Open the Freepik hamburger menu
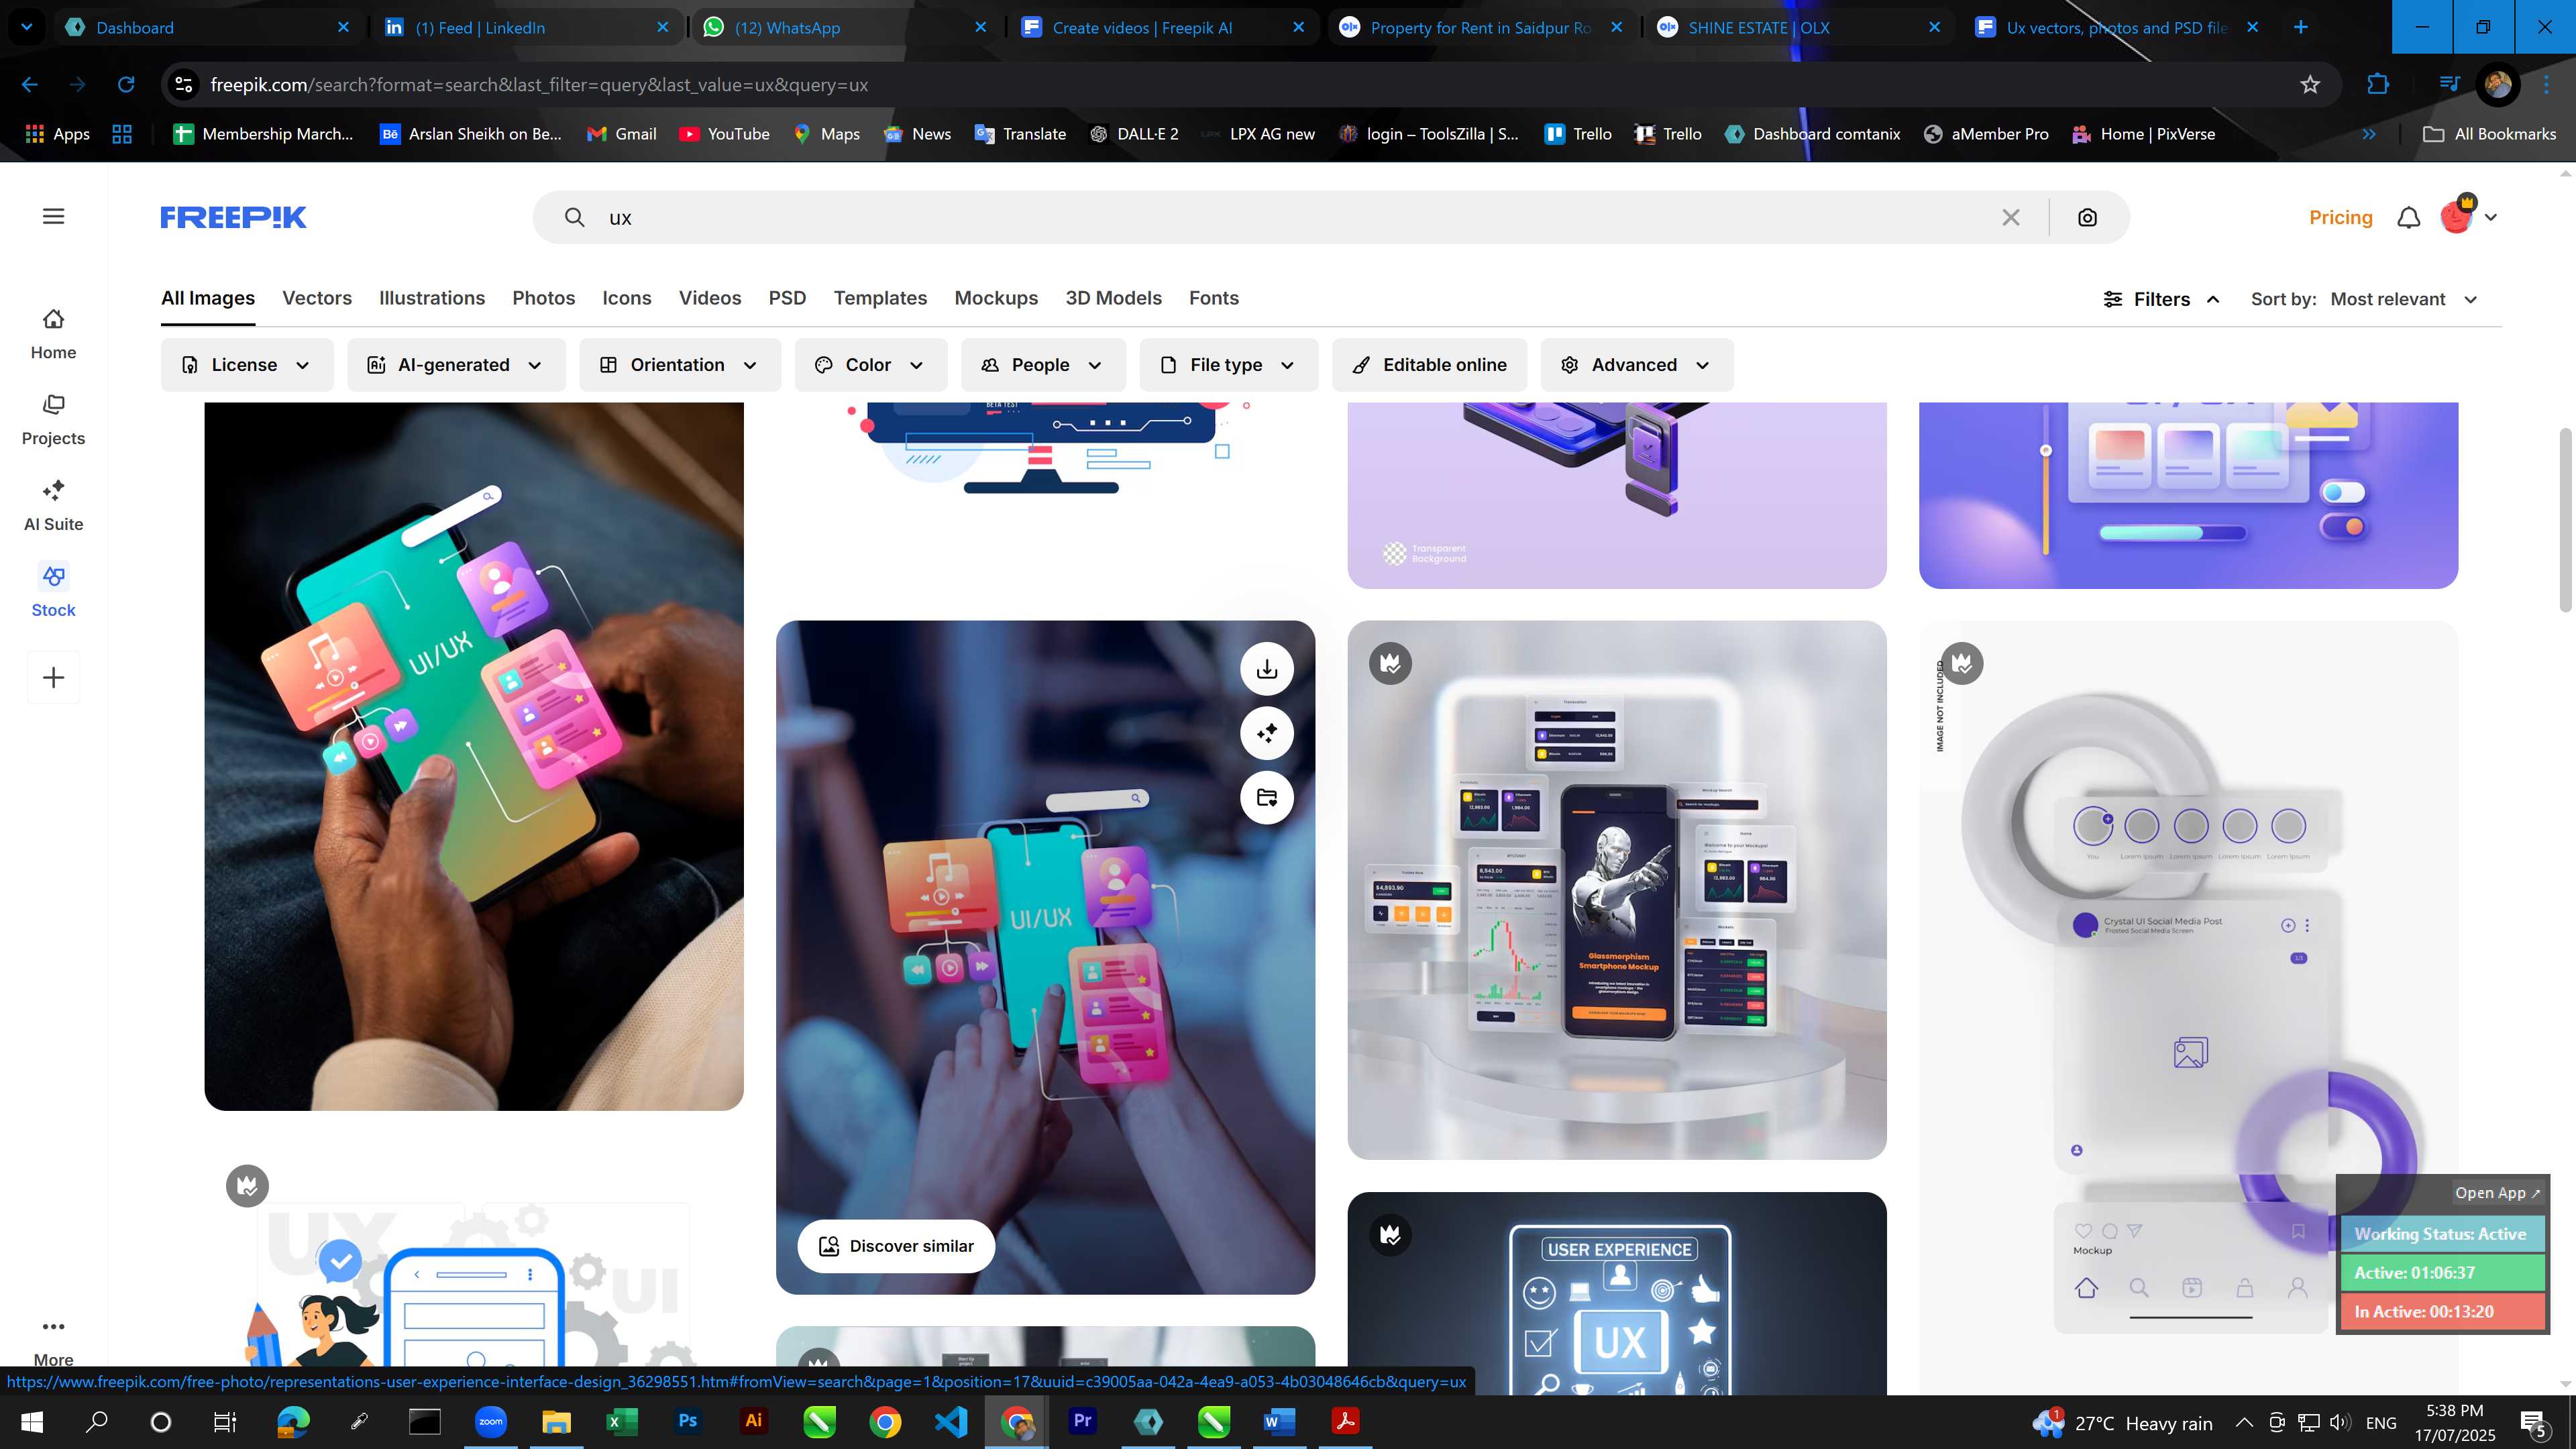Viewport: 2576px width, 1449px height. pos(54,216)
